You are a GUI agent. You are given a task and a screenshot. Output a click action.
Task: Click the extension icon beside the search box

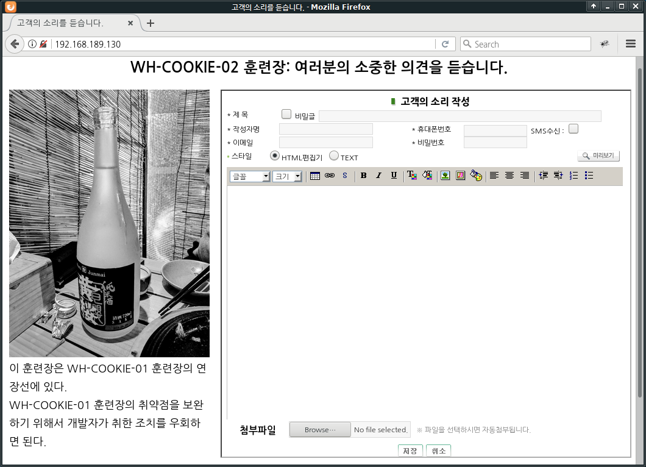point(605,44)
